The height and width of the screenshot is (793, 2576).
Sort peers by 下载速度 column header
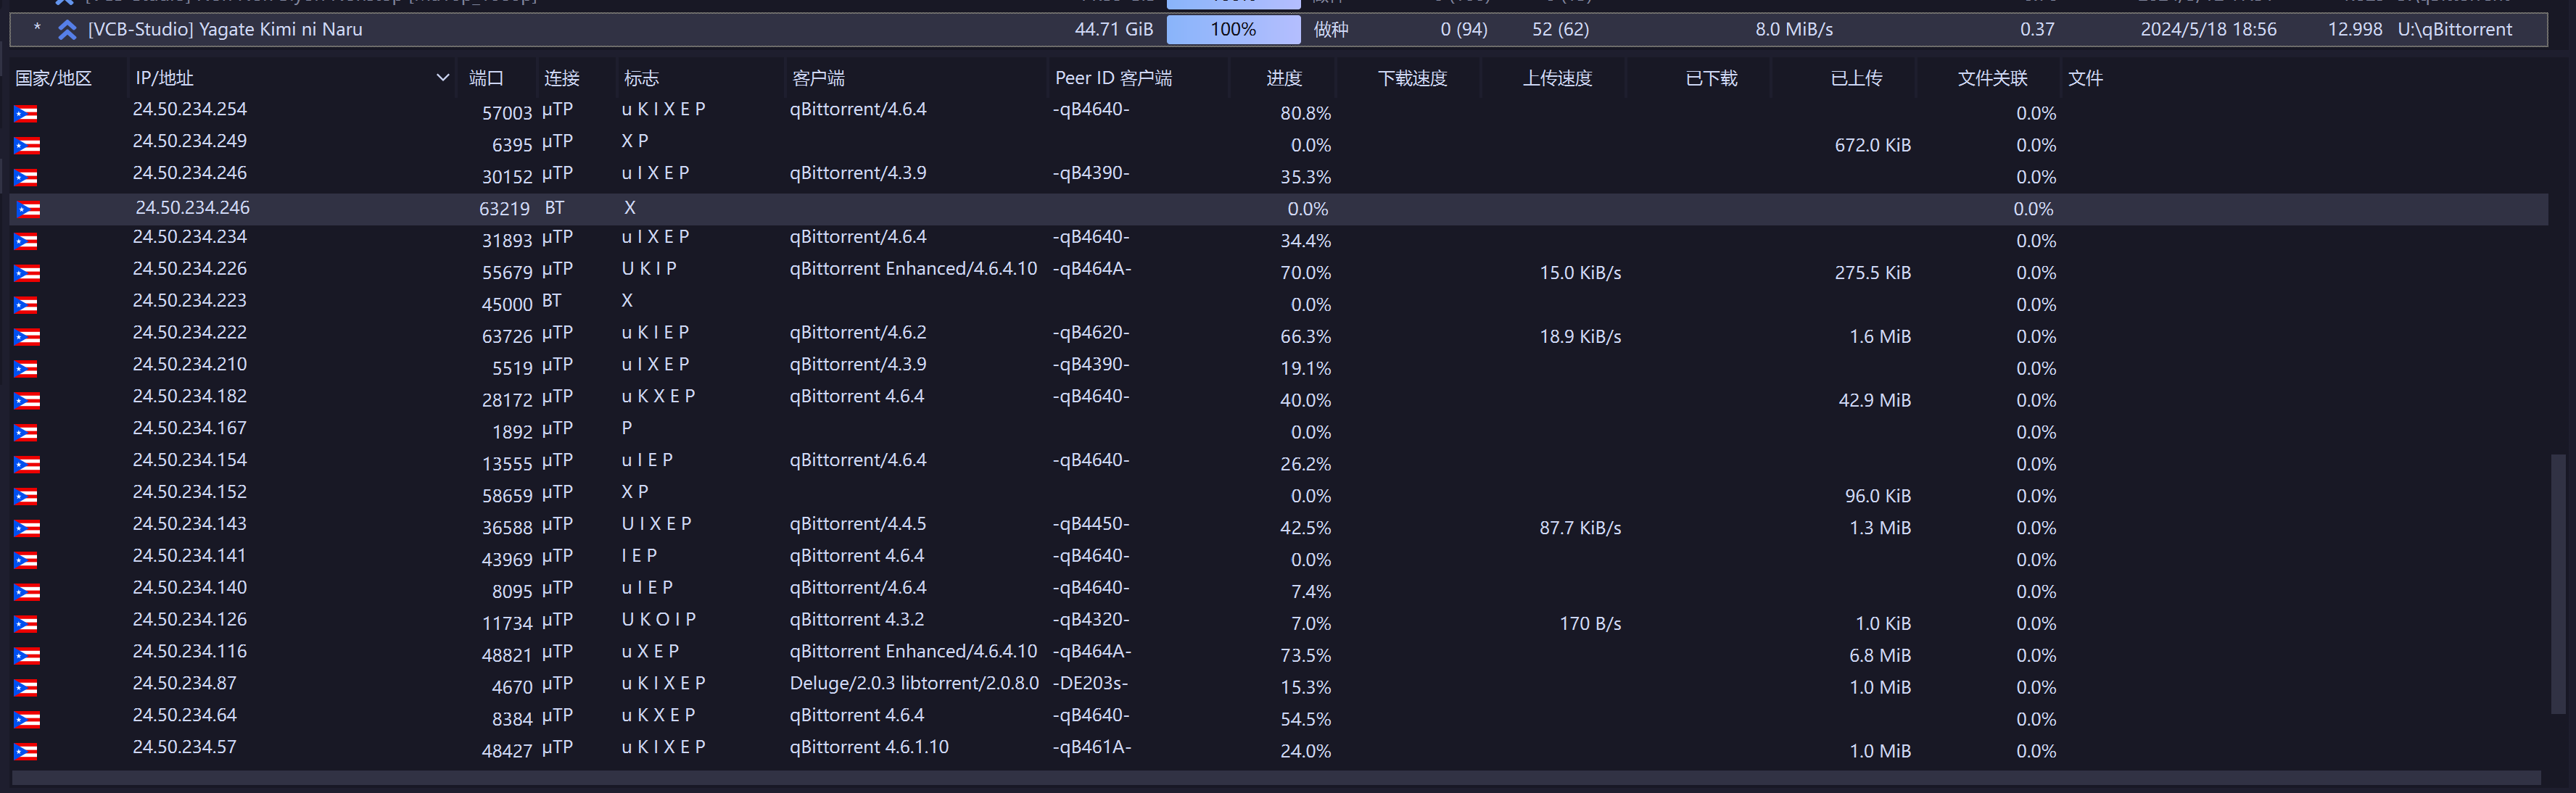pyautogui.click(x=1412, y=78)
